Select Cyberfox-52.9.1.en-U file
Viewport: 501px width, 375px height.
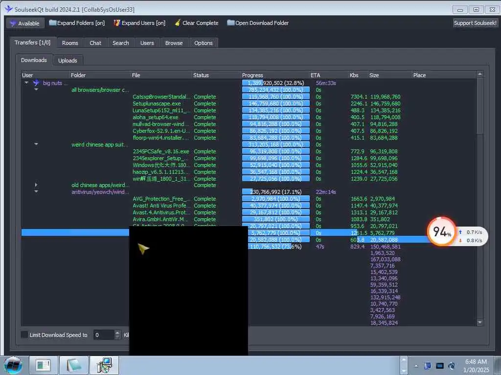(x=161, y=131)
